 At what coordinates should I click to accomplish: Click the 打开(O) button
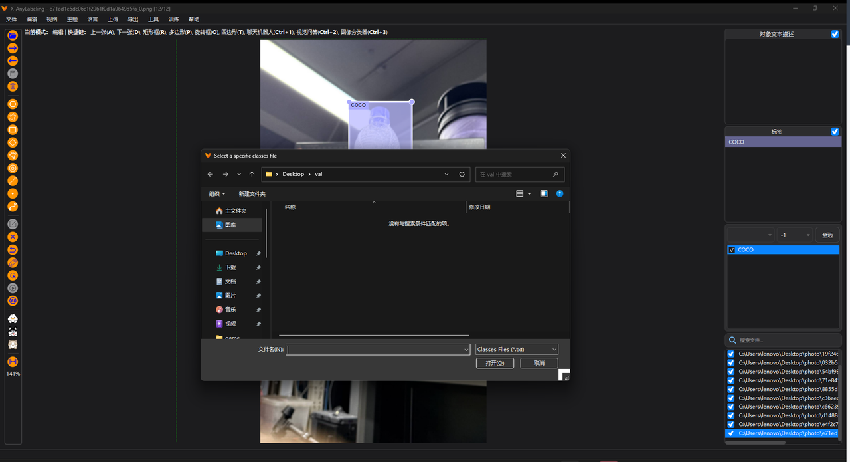(x=495, y=364)
